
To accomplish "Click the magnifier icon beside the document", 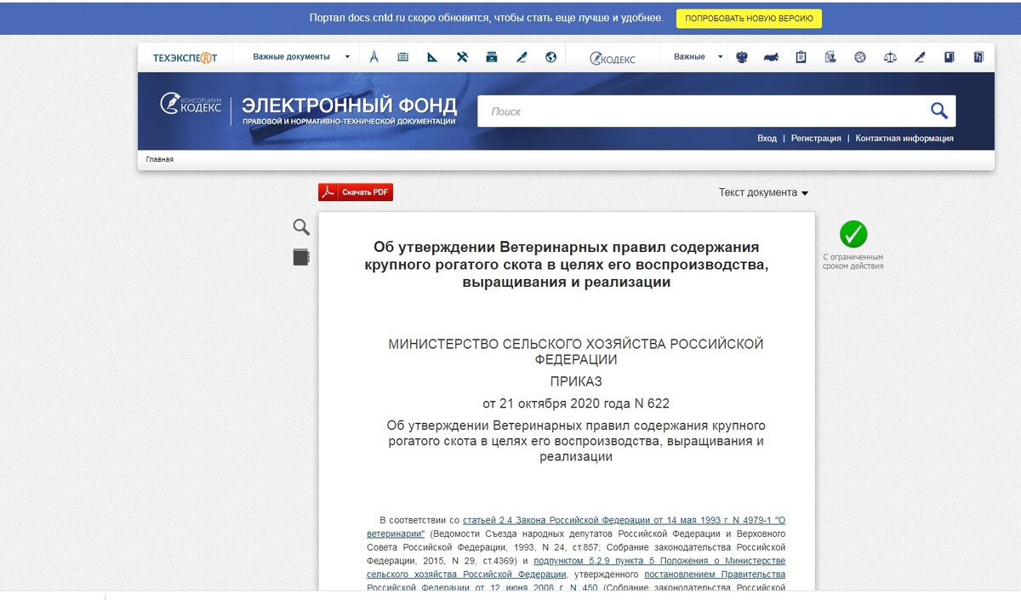I will click(x=301, y=227).
